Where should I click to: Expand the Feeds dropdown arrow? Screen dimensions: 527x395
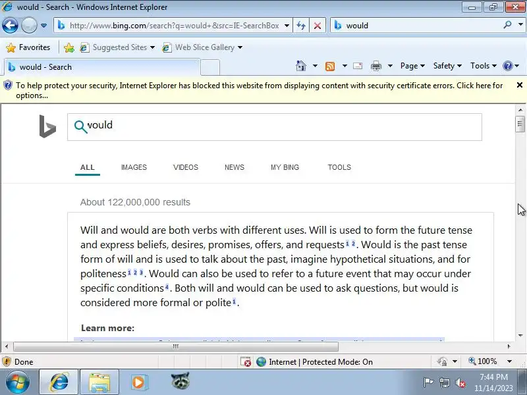[x=345, y=66]
